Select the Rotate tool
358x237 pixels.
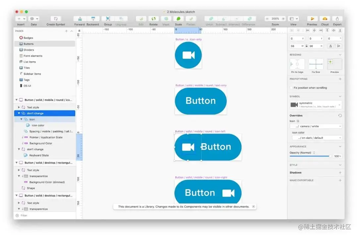[153, 19]
